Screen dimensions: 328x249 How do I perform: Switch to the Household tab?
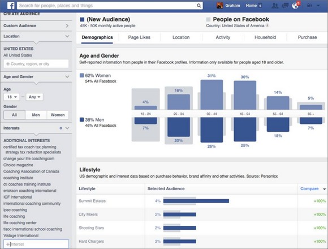point(265,37)
